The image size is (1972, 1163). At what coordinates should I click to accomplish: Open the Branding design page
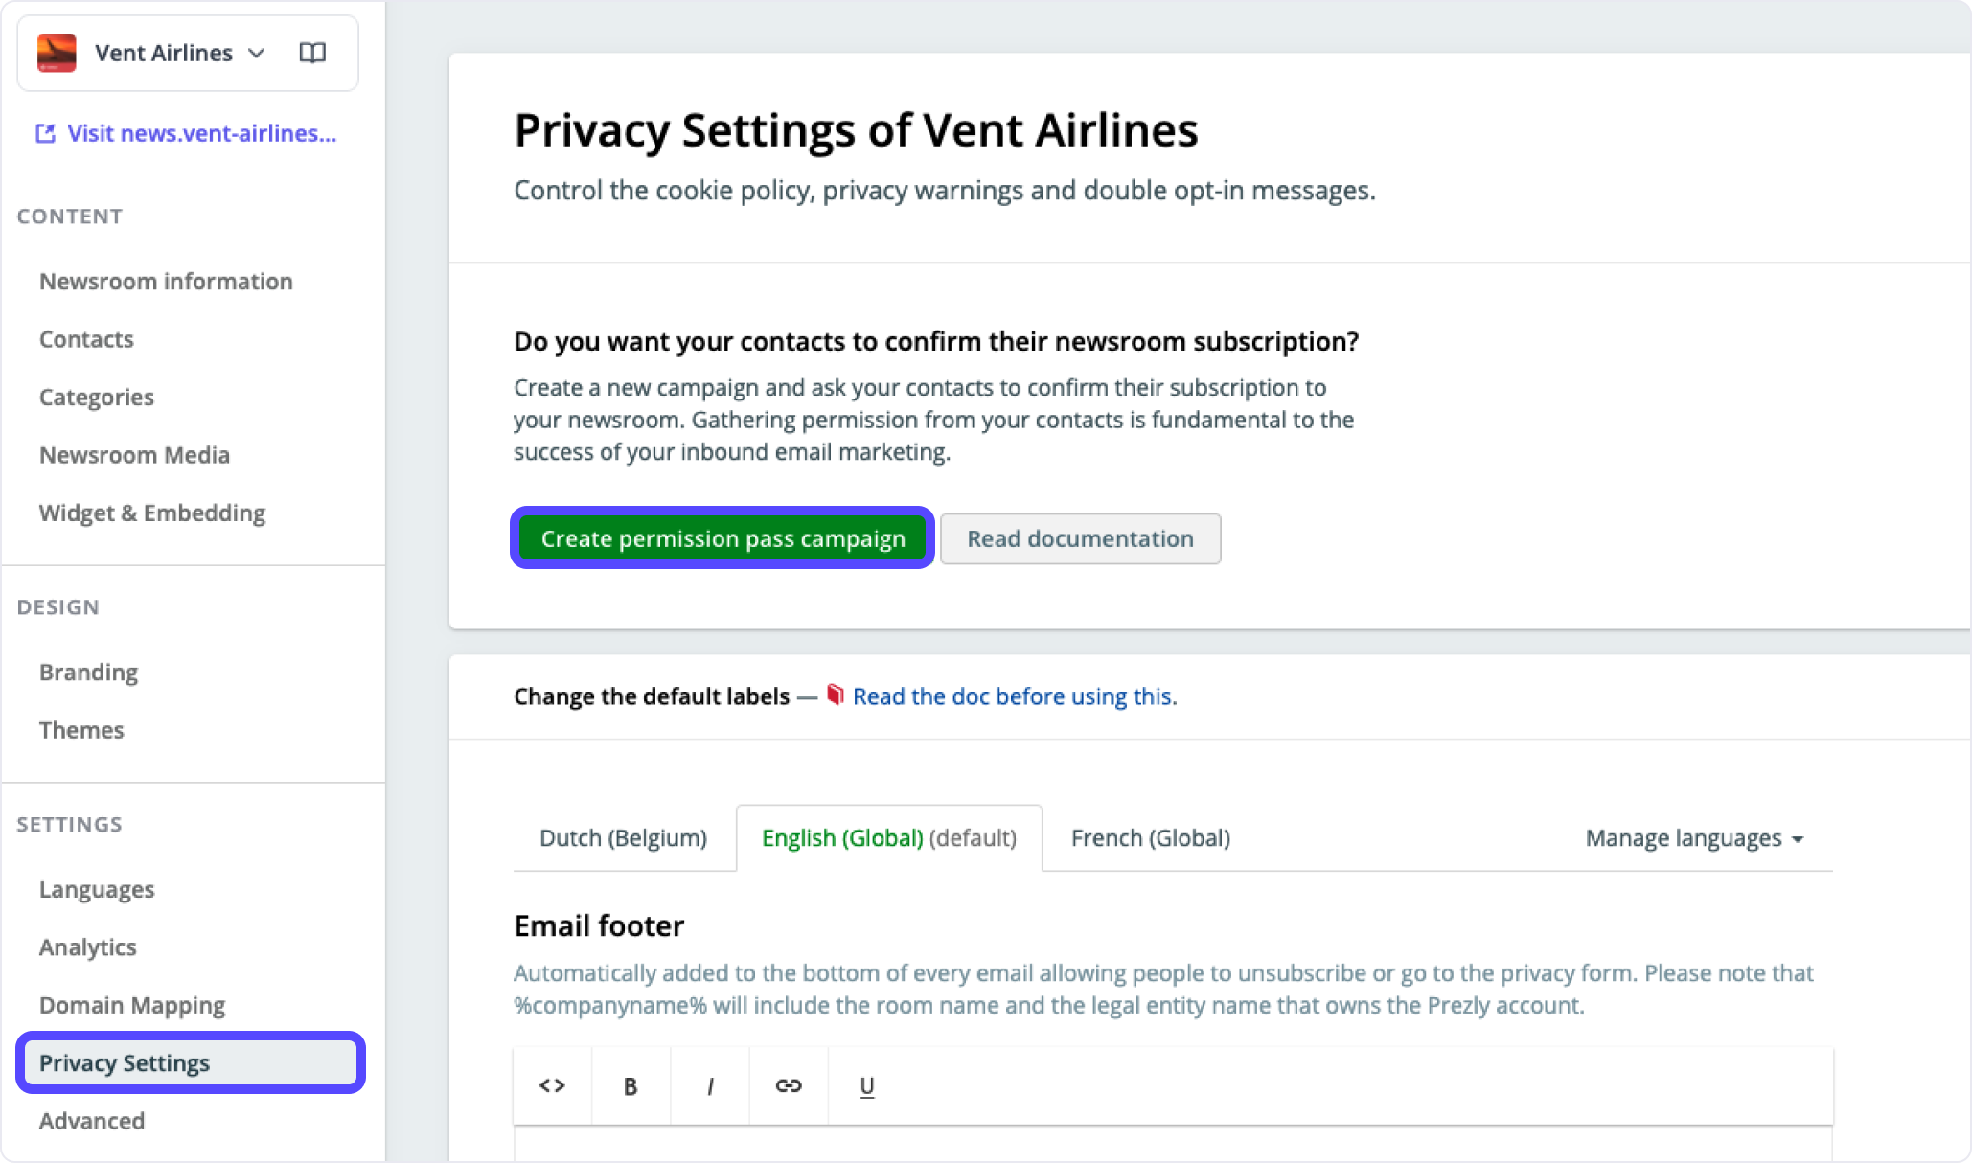point(88,672)
